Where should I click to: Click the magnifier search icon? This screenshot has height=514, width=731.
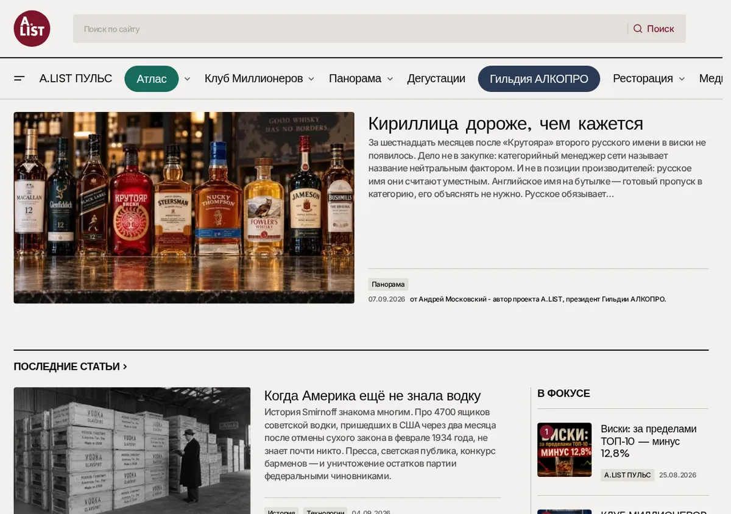coord(638,29)
